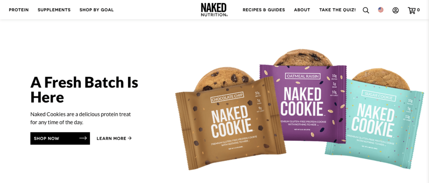Select the US flag region icon
Image resolution: width=429 pixels, height=183 pixels.
coord(380,10)
